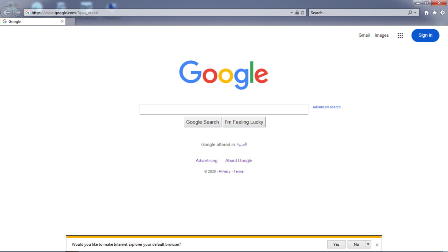The image size is (448, 252).
Task: Select the Google tab
Action: coord(33,21)
